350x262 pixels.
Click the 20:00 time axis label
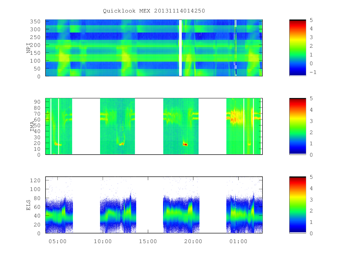click(x=193, y=241)
